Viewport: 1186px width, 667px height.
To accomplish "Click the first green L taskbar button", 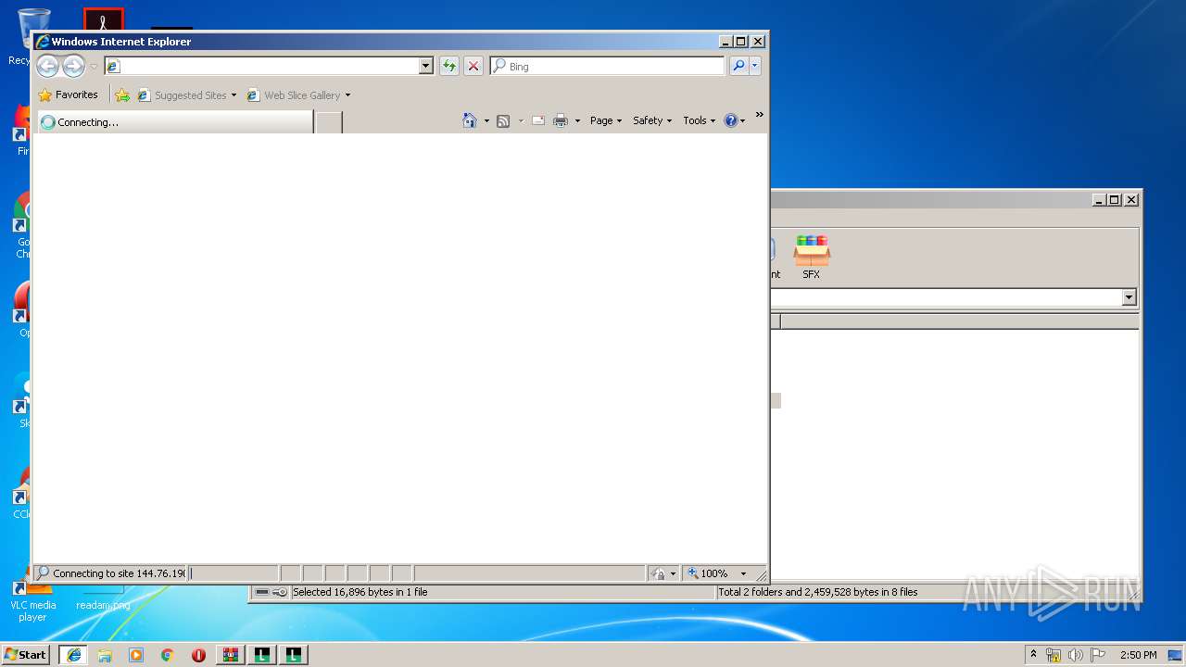I will pos(262,655).
